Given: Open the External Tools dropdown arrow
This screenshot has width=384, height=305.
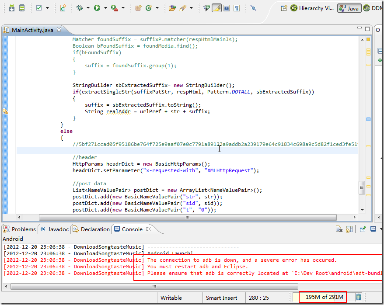Looking at the screenshot, I should 123,8.
